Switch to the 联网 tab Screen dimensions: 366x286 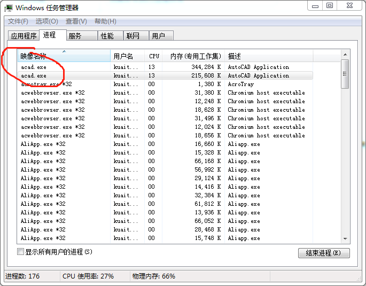(133, 36)
